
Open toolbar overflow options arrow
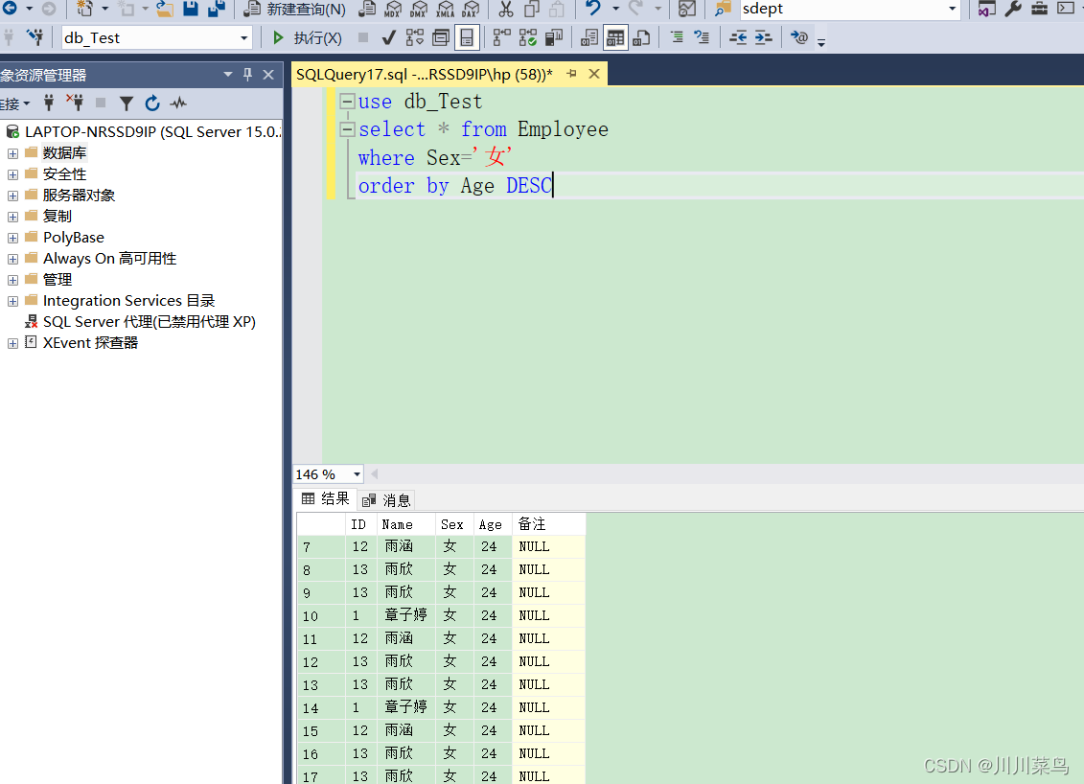[821, 41]
